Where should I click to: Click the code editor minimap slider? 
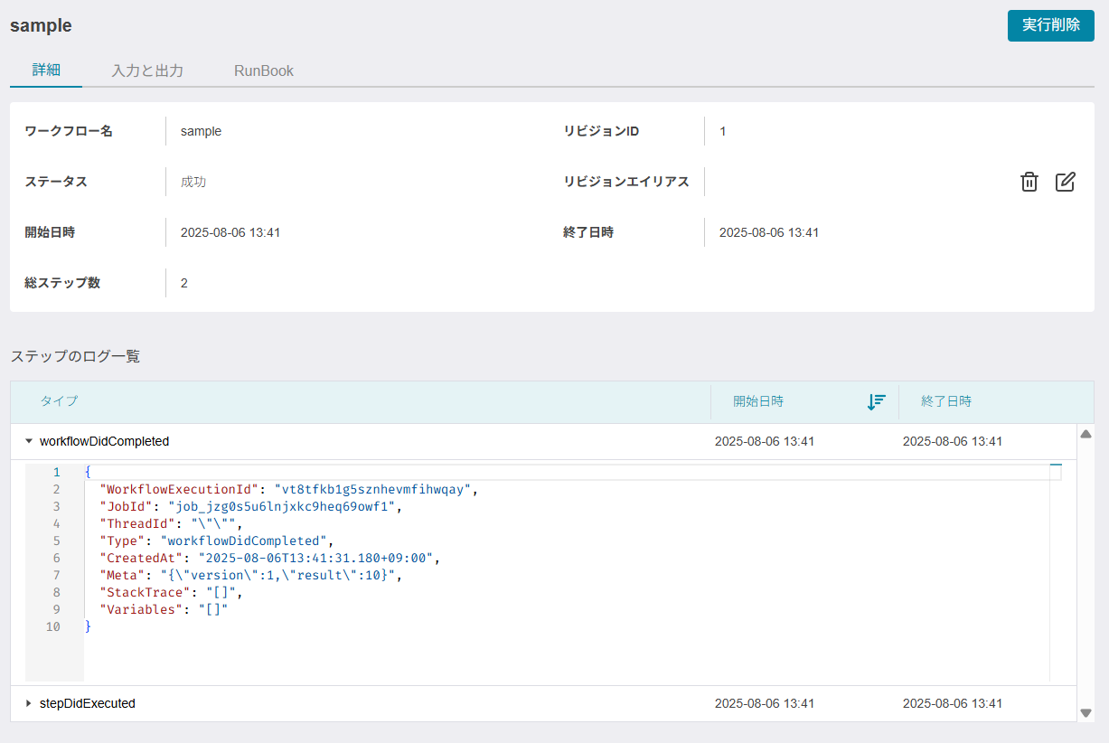point(1056,472)
